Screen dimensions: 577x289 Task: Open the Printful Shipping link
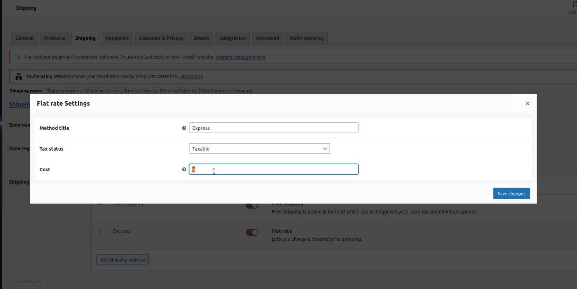179,91
